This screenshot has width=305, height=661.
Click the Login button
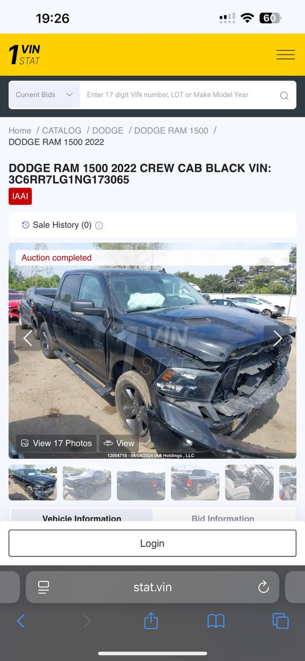tap(152, 544)
